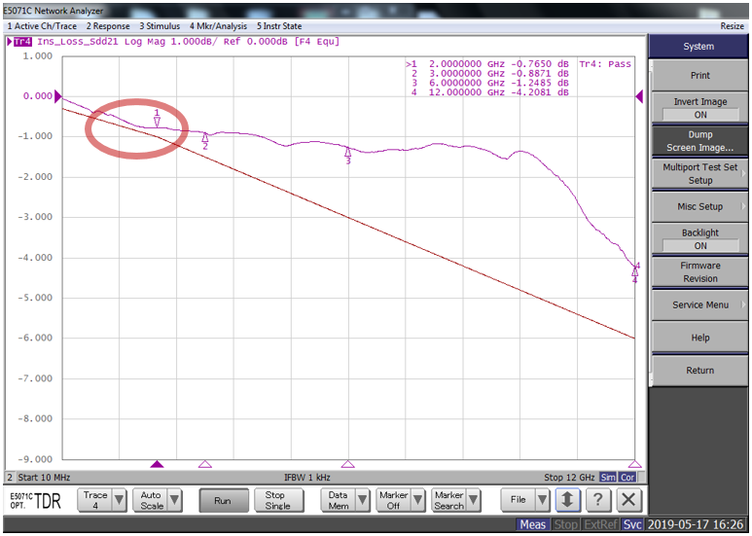Click marker 4 at trace end
The image size is (752, 536).
click(x=635, y=271)
